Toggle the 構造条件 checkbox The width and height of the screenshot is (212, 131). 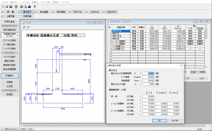(x=19, y=12)
